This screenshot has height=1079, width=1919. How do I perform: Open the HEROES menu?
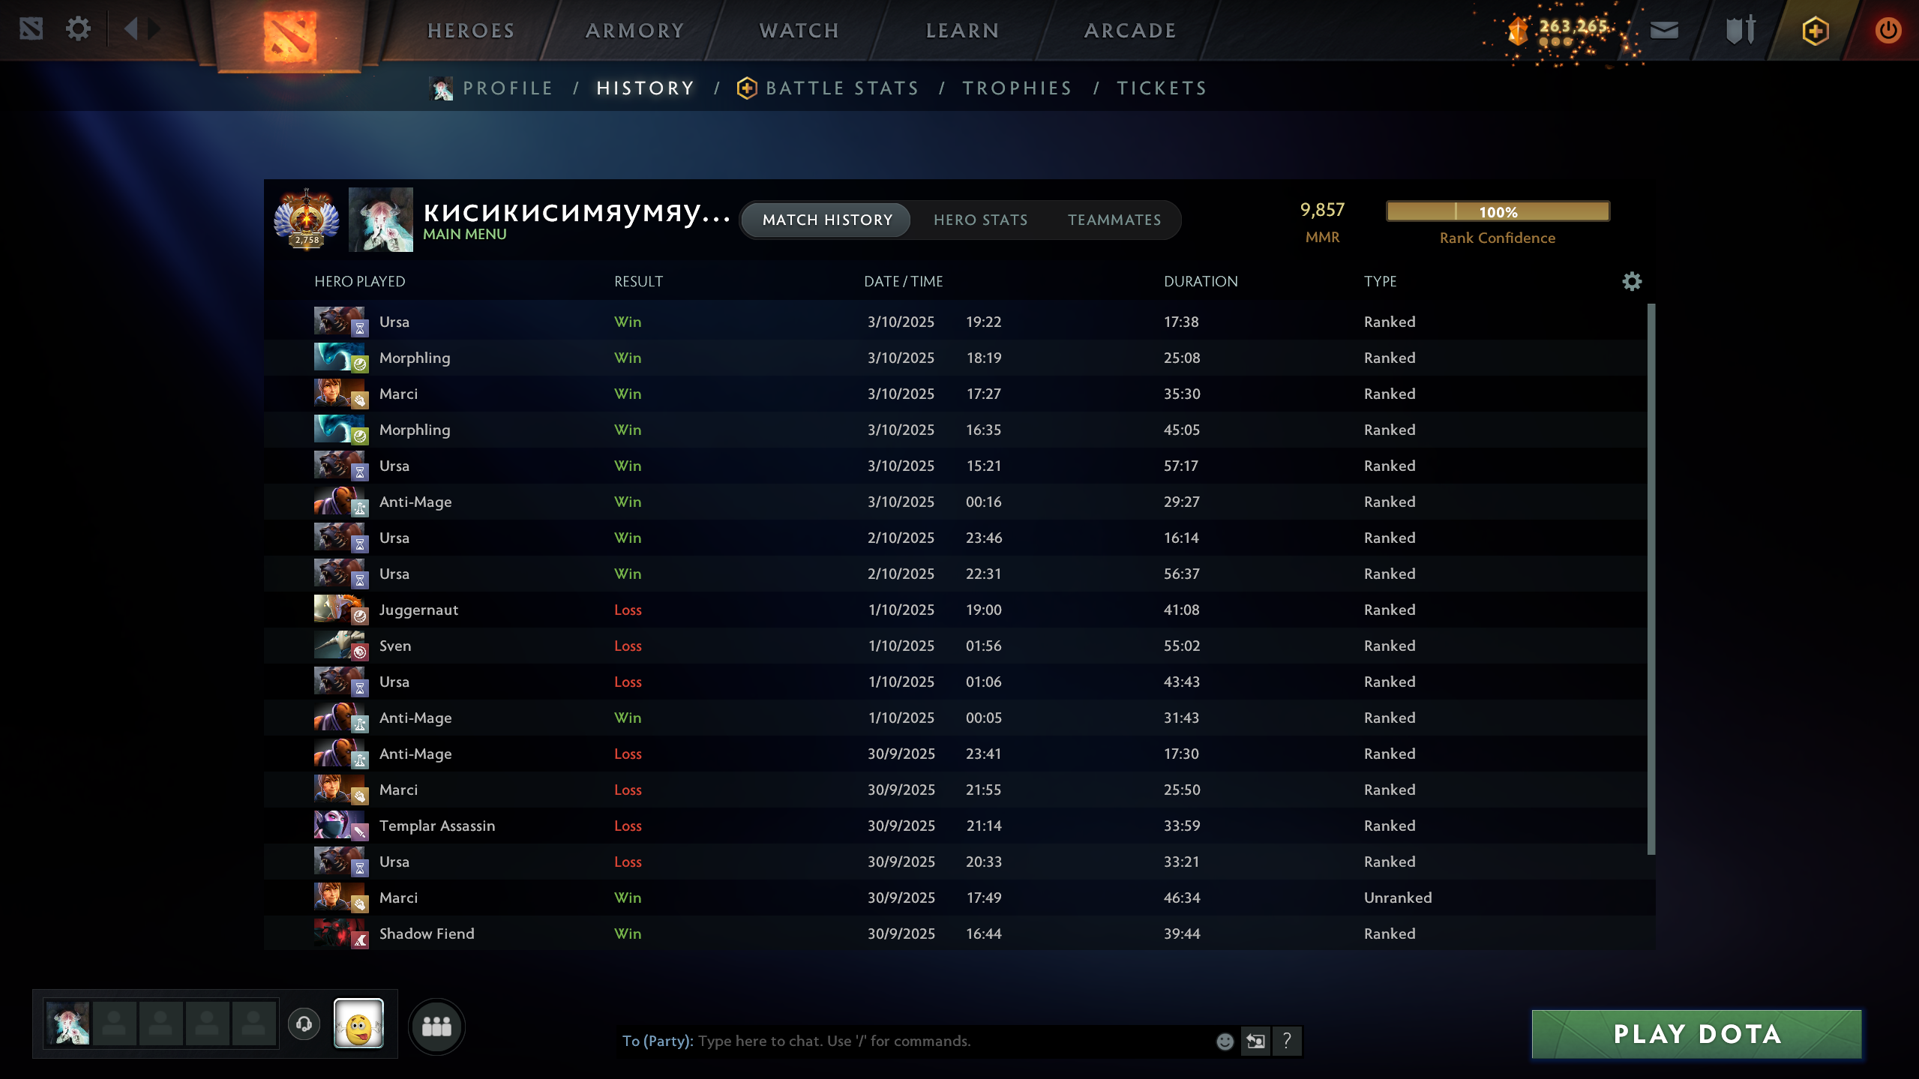point(471,31)
